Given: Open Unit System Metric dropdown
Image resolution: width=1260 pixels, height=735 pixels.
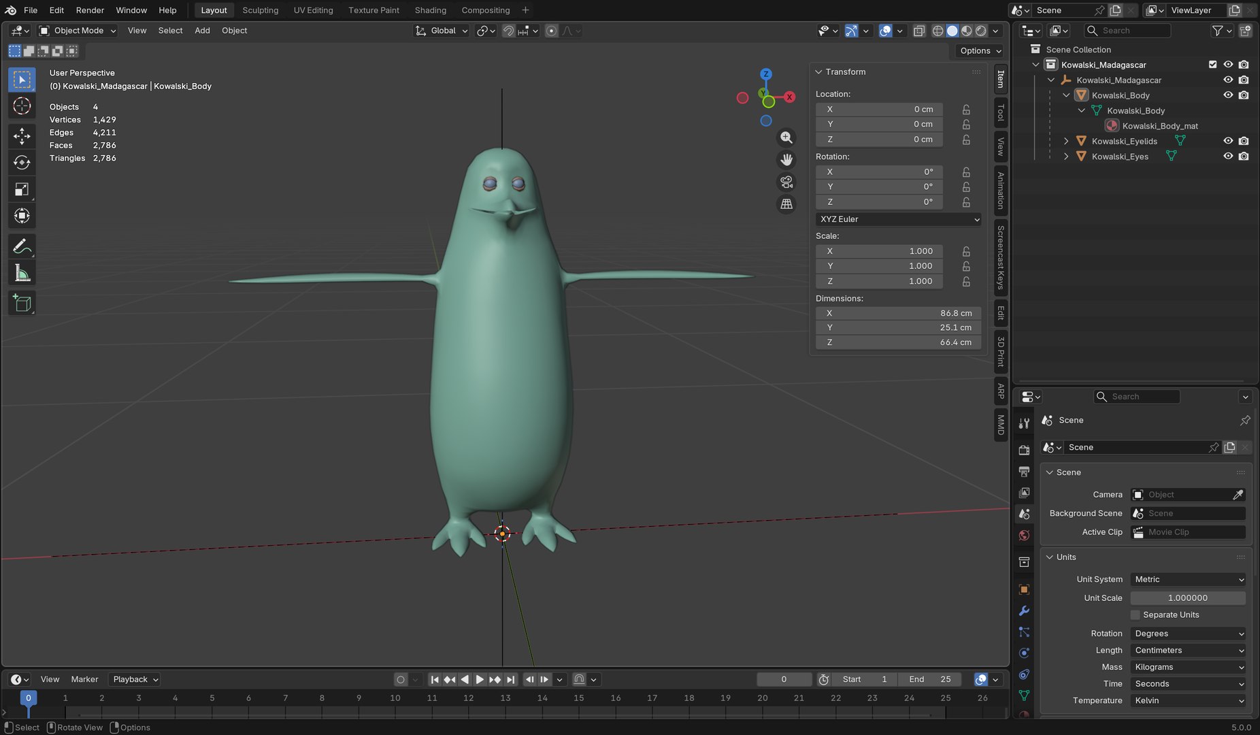Looking at the screenshot, I should [1188, 579].
